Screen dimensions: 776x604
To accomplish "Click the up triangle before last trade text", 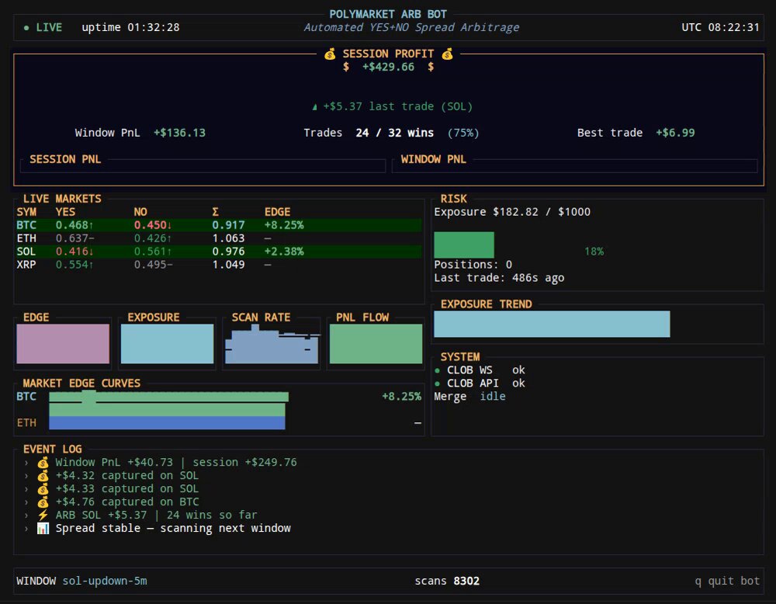I will 315,107.
